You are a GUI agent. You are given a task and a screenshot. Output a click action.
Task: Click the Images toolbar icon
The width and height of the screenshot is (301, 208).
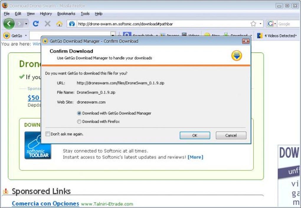(x=163, y=35)
